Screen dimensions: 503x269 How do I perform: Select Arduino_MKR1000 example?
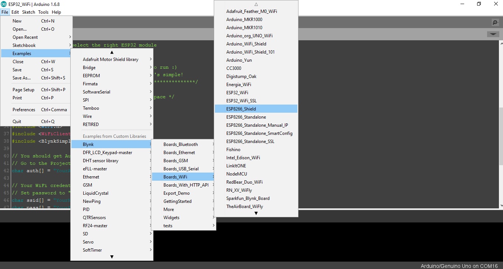point(256,20)
